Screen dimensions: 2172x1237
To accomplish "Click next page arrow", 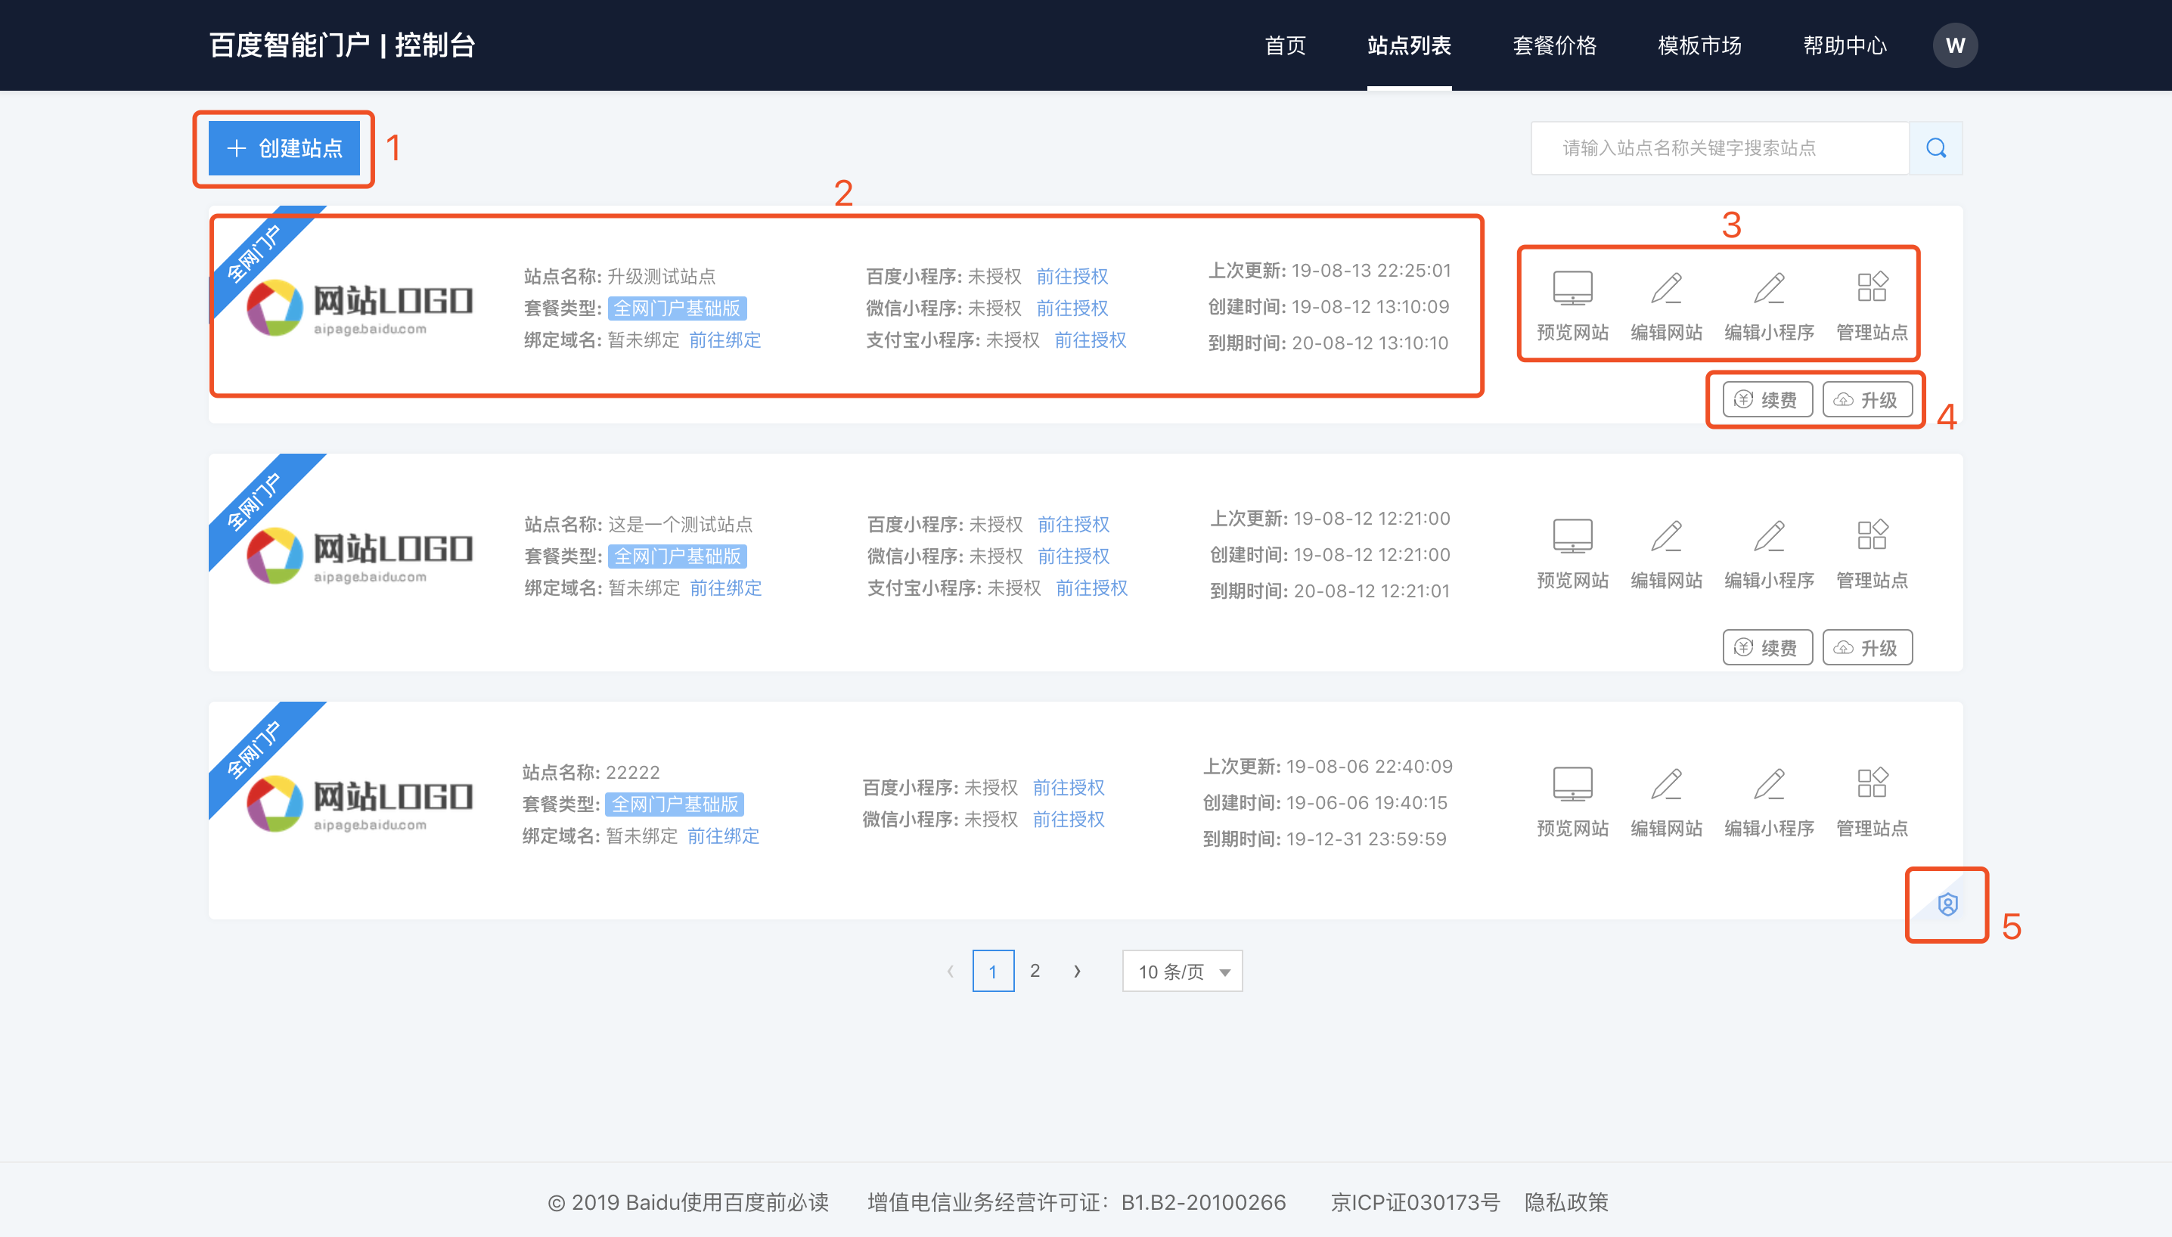I will pos(1077,971).
